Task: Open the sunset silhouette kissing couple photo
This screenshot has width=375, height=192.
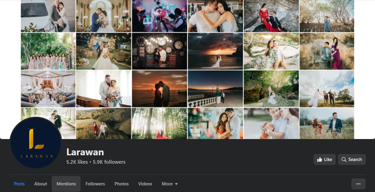Action: pos(159,89)
